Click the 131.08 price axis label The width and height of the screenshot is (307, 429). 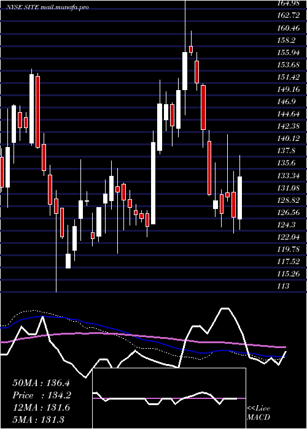pos(289,188)
